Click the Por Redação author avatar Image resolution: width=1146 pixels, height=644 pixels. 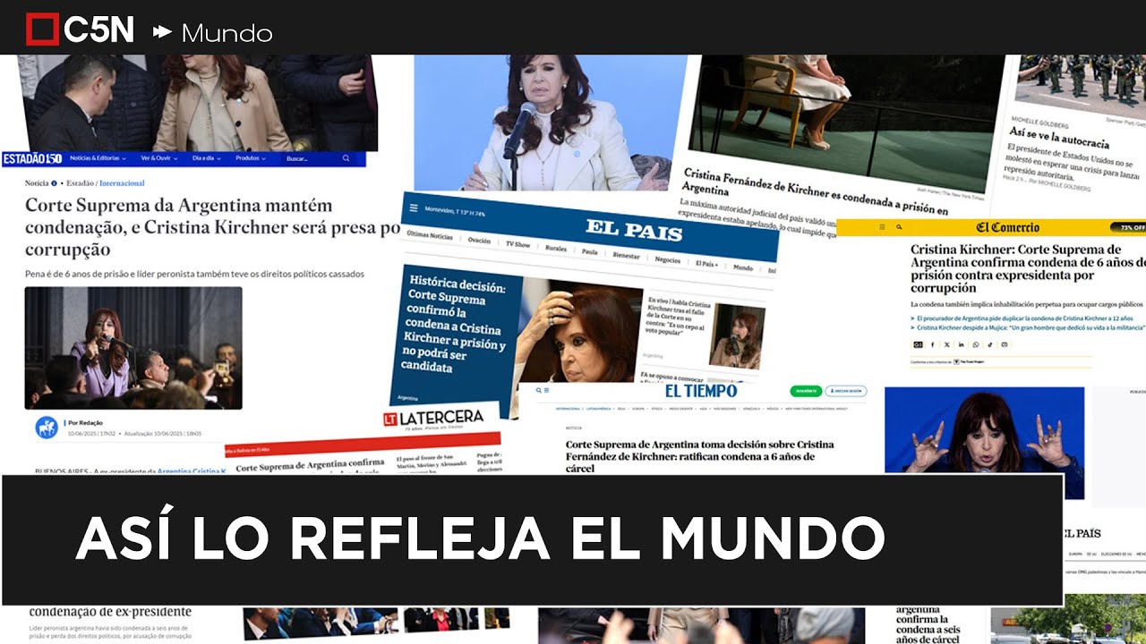pos(47,428)
